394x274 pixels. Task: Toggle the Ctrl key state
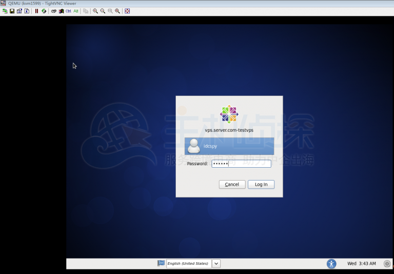68,11
